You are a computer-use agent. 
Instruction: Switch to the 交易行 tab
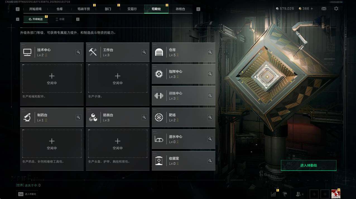pyautogui.click(x=132, y=9)
